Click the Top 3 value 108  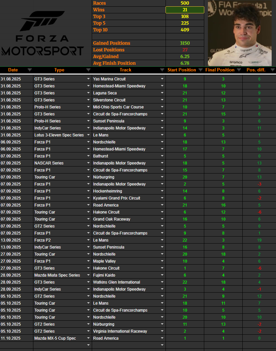[185, 17]
